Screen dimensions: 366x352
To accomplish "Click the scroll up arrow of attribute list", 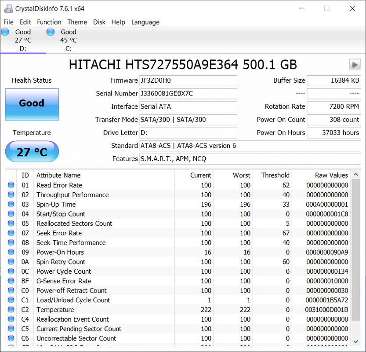I will [356, 174].
